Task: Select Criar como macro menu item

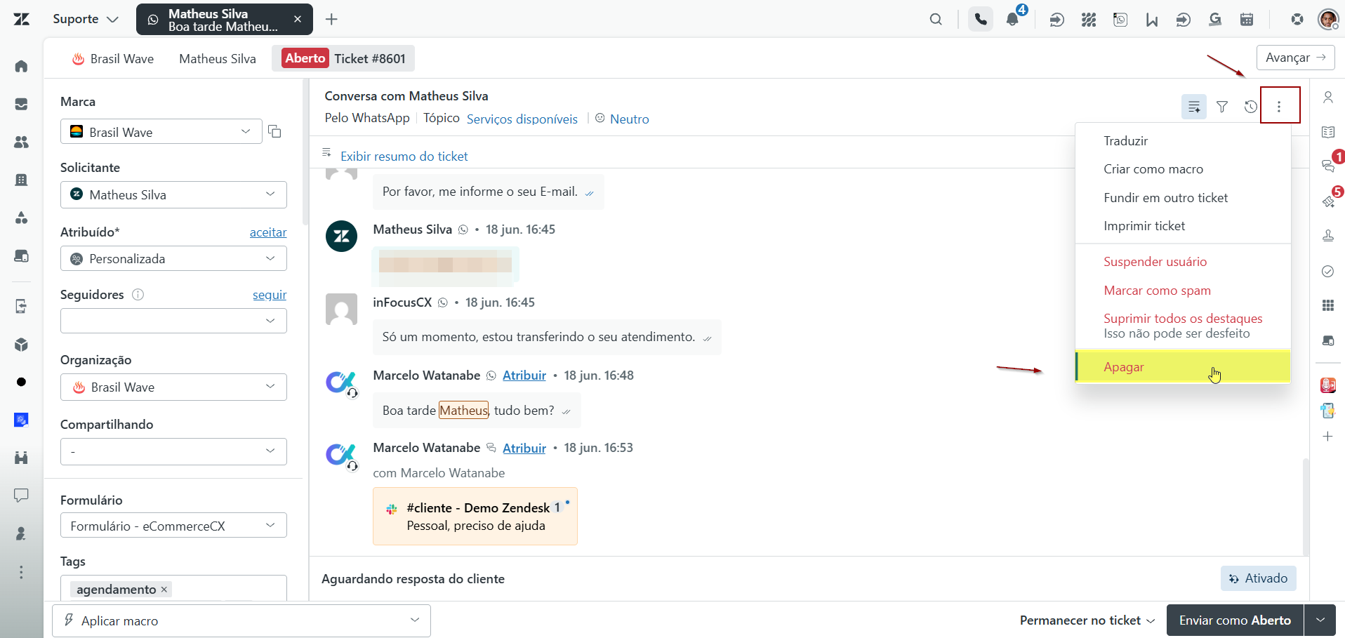Action: click(1183, 169)
